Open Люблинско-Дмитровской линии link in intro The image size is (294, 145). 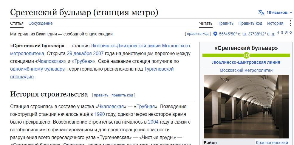(126, 46)
